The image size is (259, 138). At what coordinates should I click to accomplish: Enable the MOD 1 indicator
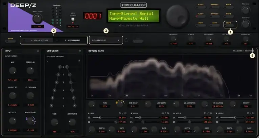pos(89,113)
